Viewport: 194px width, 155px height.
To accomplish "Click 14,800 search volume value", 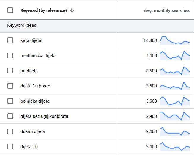I will point(150,40).
